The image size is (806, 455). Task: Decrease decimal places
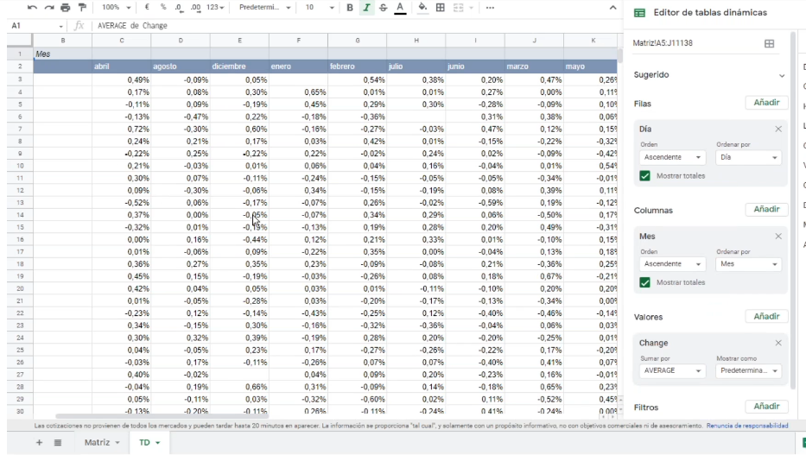179,8
